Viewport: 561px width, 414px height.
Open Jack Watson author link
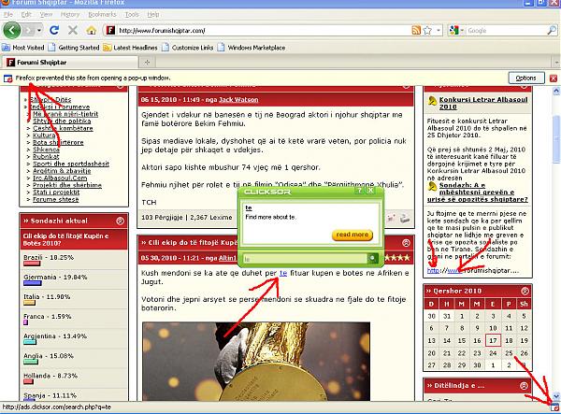pyautogui.click(x=238, y=99)
